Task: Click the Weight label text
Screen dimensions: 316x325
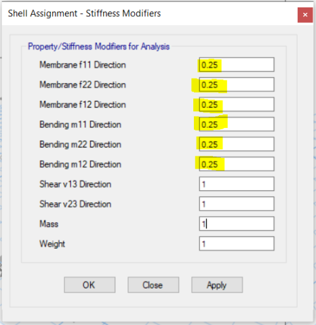Action: 52,244
